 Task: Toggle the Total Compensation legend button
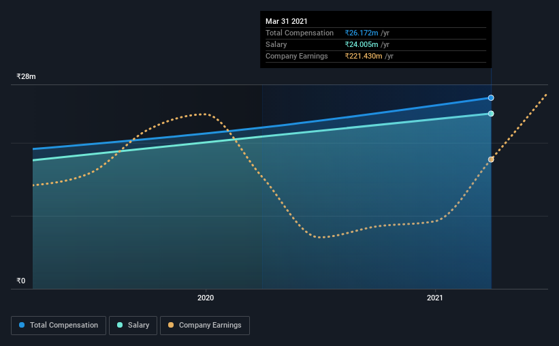click(x=59, y=326)
